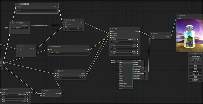Click the bottle preview image thumbnail

[190, 36]
